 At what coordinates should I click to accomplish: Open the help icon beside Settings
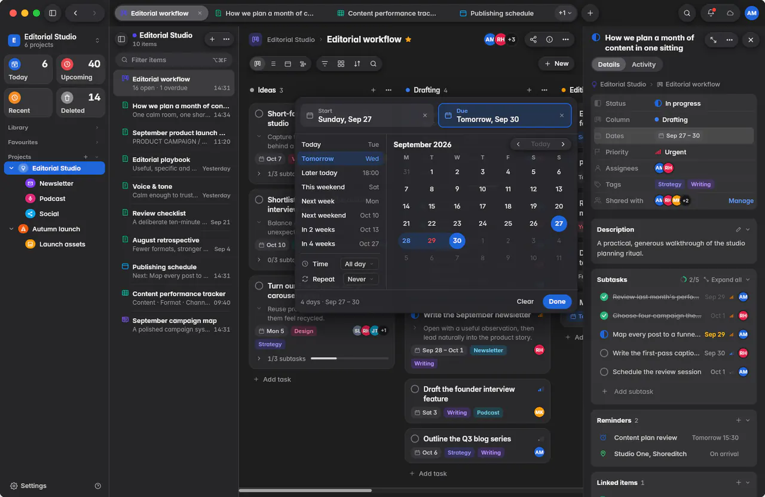tap(98, 486)
